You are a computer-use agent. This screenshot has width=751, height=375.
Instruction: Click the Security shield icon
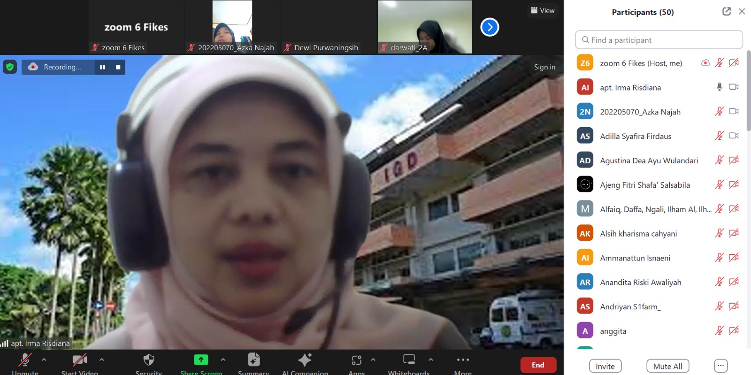click(148, 360)
